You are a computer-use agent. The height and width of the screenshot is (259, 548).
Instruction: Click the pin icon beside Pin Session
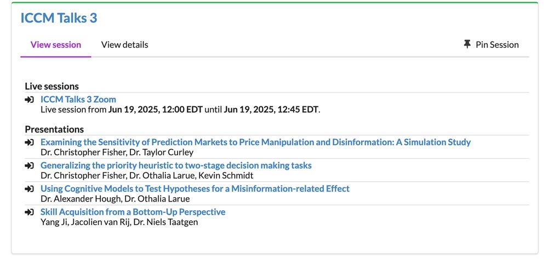(467, 44)
